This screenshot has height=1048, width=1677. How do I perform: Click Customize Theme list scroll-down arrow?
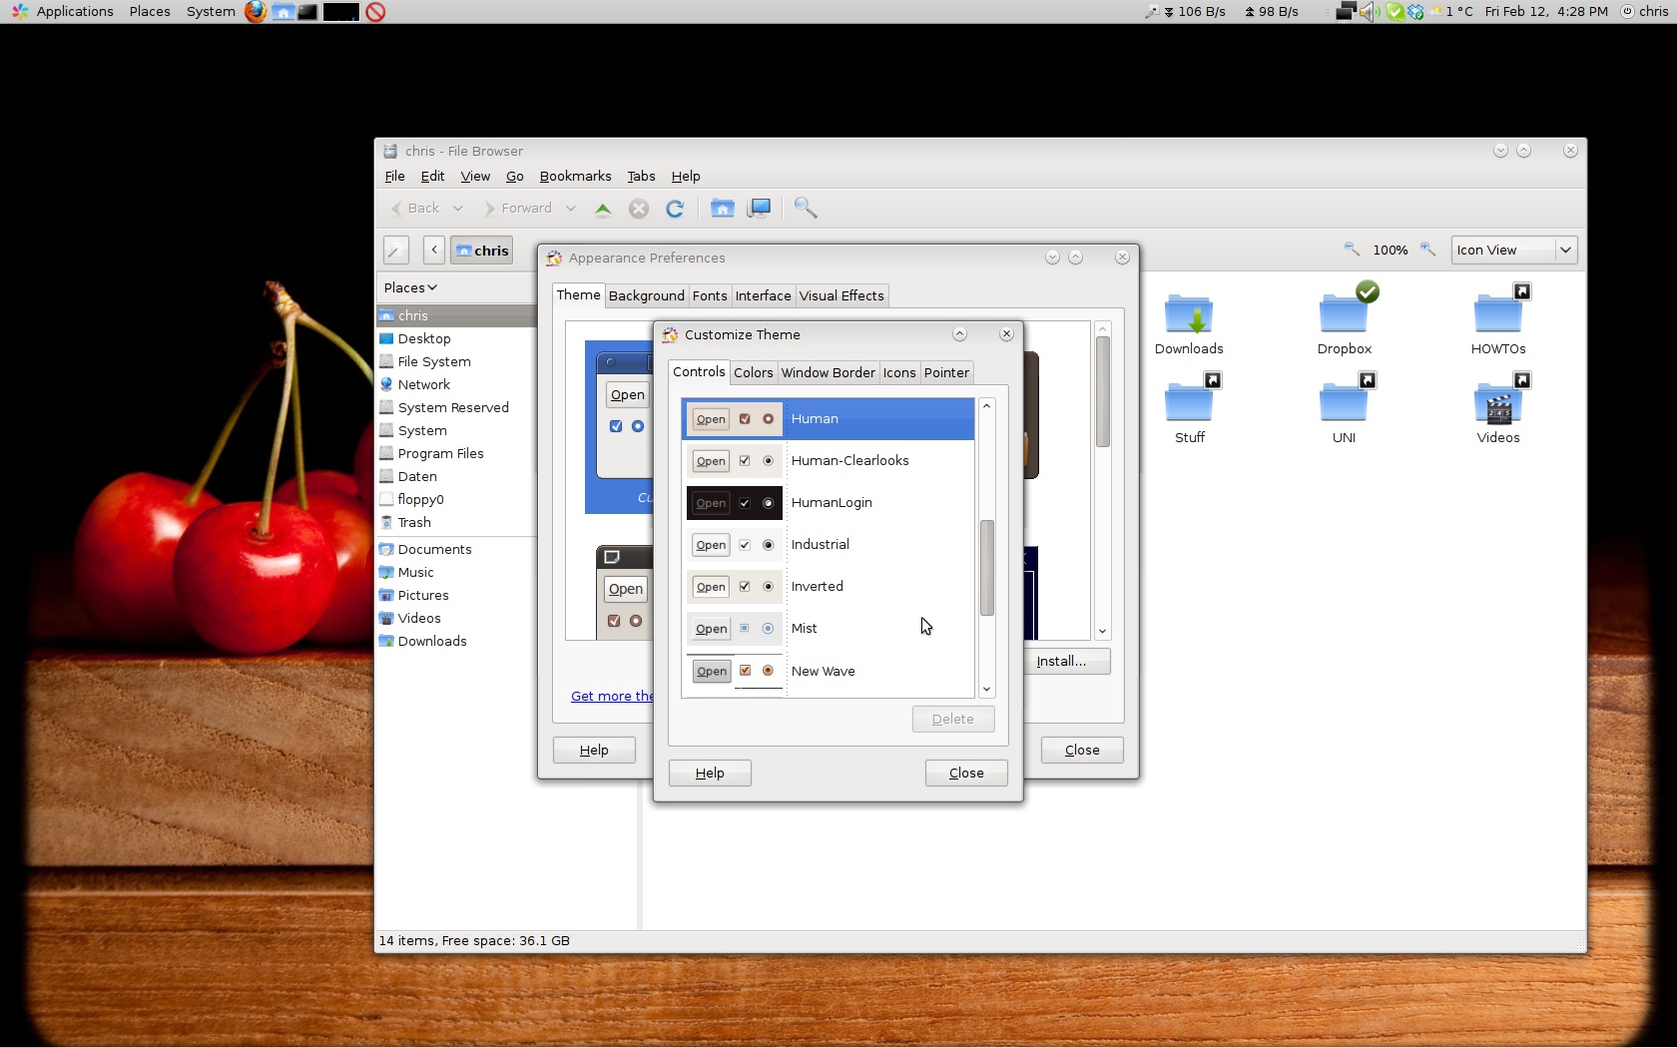click(x=986, y=690)
